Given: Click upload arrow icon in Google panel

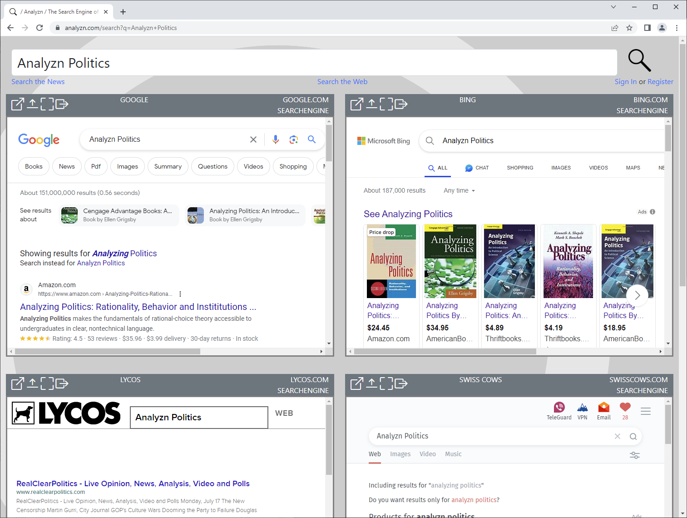Looking at the screenshot, I should coord(32,104).
